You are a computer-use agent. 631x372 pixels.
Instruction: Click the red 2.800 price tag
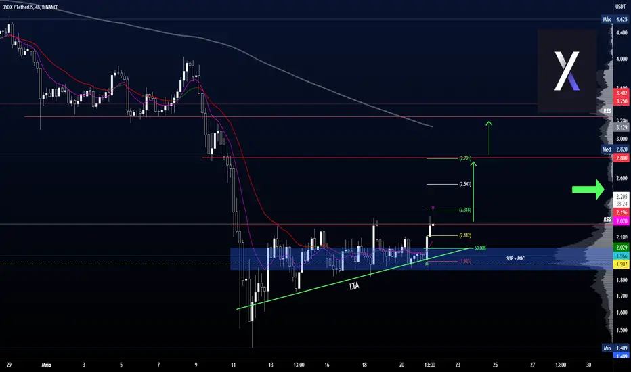coord(622,158)
